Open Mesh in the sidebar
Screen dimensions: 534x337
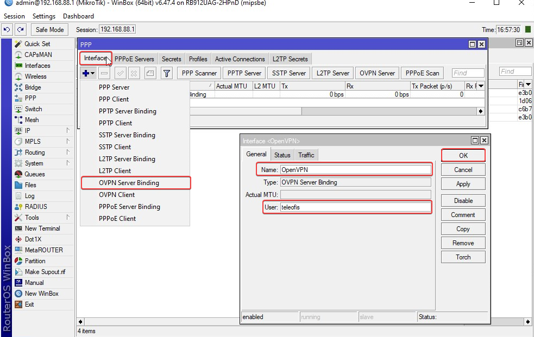click(x=32, y=120)
